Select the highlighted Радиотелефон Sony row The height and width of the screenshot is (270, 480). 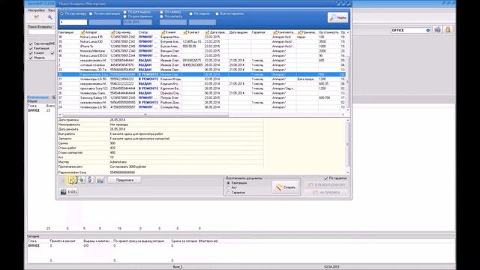(x=202, y=74)
